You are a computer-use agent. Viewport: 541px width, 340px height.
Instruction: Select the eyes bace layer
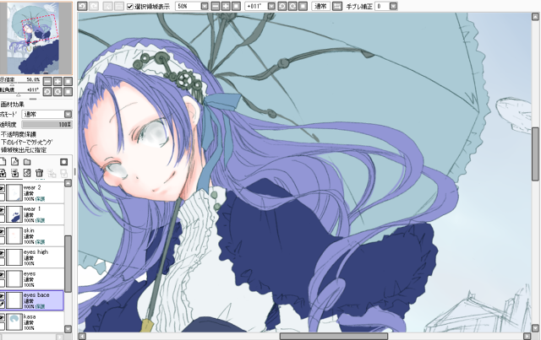pyautogui.click(x=32, y=300)
